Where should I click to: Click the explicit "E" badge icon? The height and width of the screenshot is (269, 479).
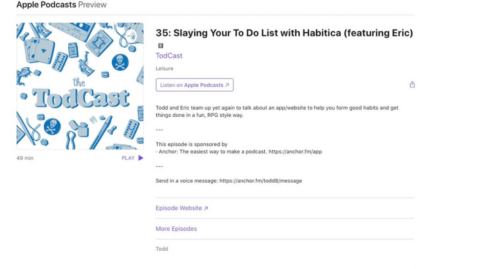click(161, 46)
